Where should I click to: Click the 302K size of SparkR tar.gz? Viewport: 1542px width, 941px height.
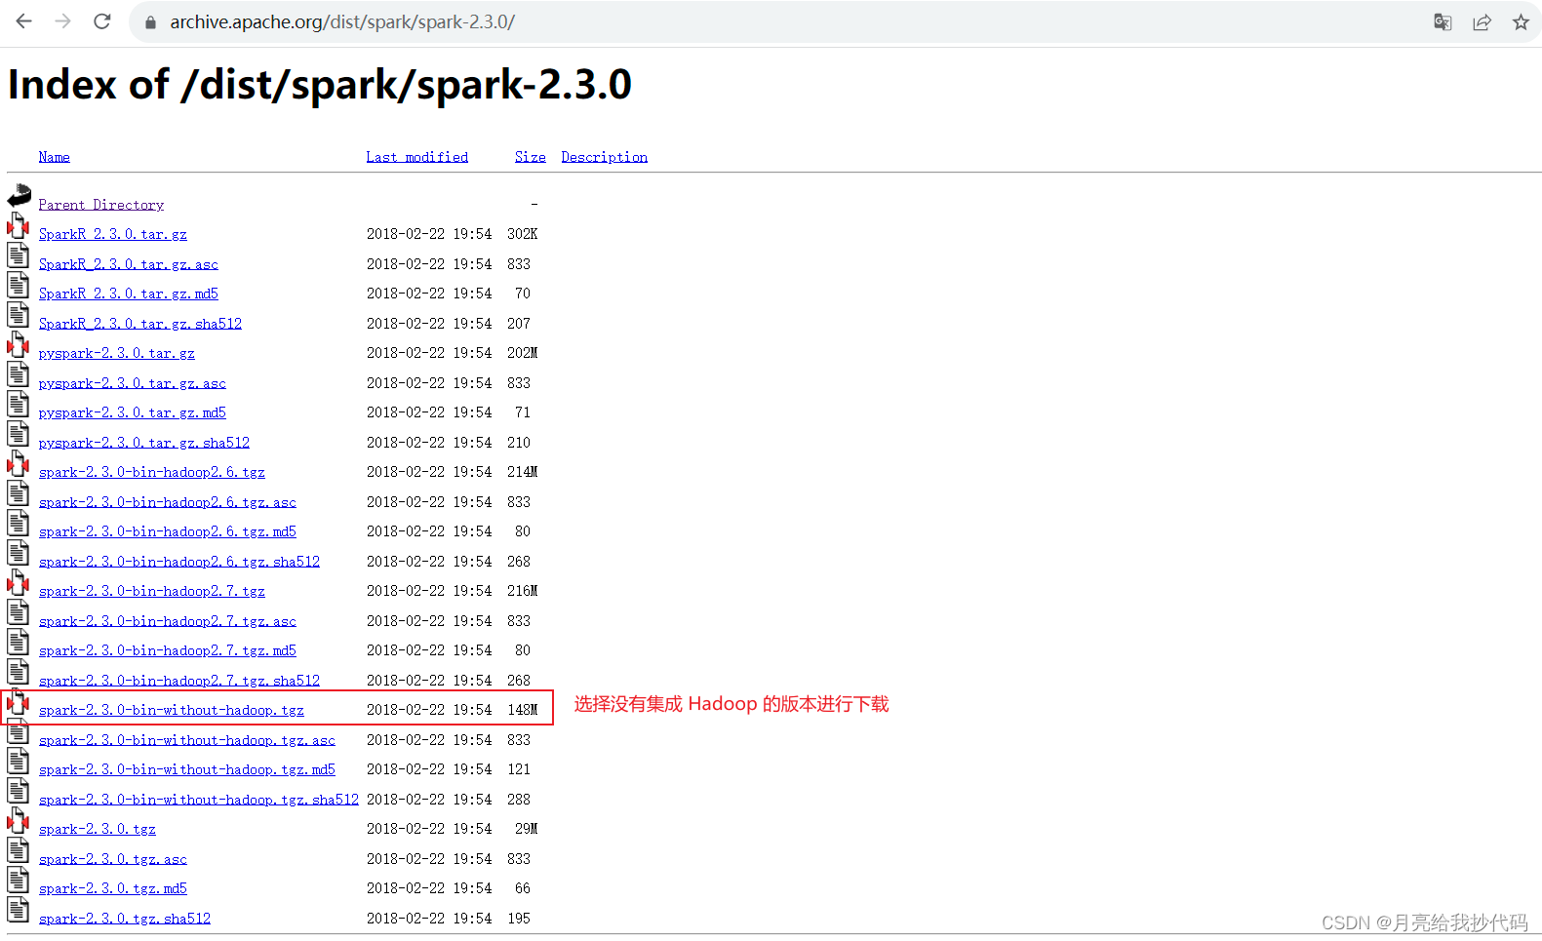pos(523,234)
